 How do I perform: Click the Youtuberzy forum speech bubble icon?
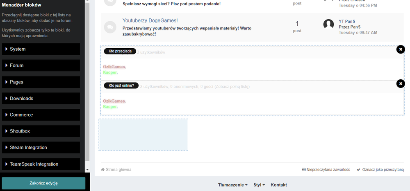tap(109, 27)
